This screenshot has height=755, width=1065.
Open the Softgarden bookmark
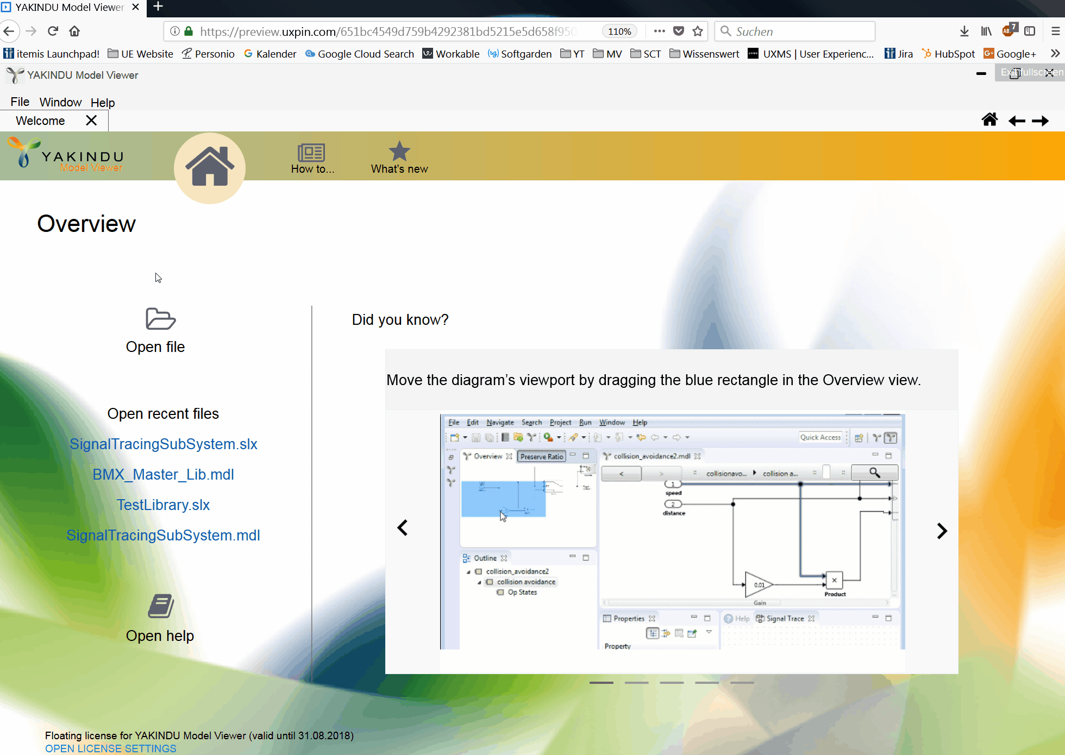pos(519,54)
